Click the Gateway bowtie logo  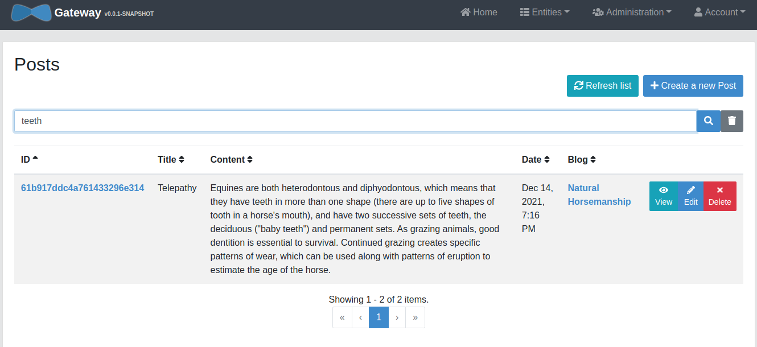31,13
